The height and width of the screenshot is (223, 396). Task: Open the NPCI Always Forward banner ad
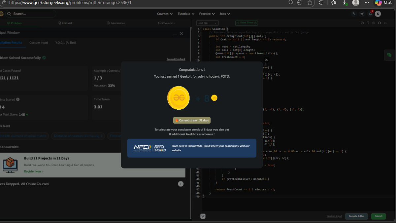pos(192,148)
